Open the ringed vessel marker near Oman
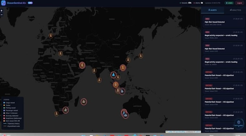Screen dimensions: 246x136 [82, 65]
